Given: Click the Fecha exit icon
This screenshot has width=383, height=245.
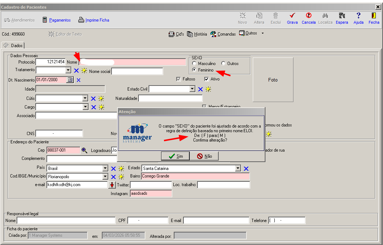Looking at the screenshot, I should tap(374, 16).
